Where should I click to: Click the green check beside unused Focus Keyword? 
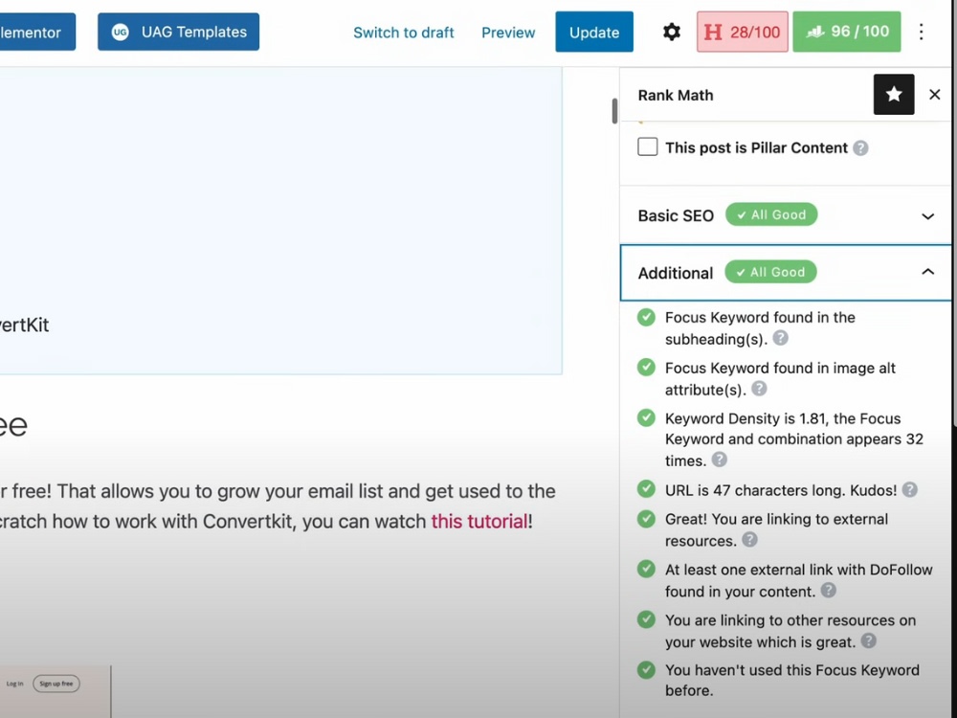(646, 670)
